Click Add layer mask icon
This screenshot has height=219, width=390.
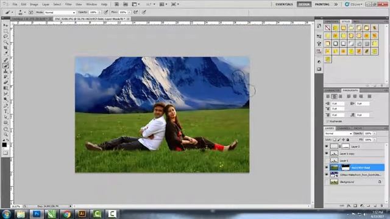355,206
